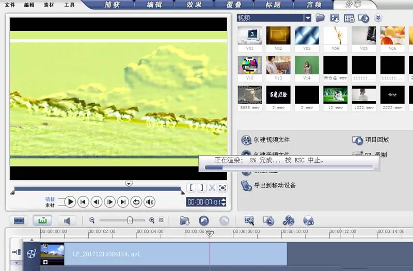The width and height of the screenshot is (413, 271).
Task: Click the 00:00:07 timecode field
Action: click(204, 202)
